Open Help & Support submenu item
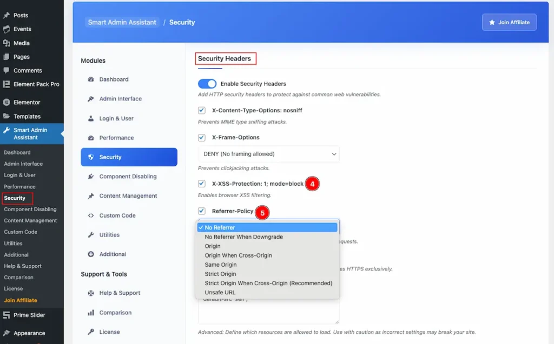The image size is (554, 344). point(23,266)
